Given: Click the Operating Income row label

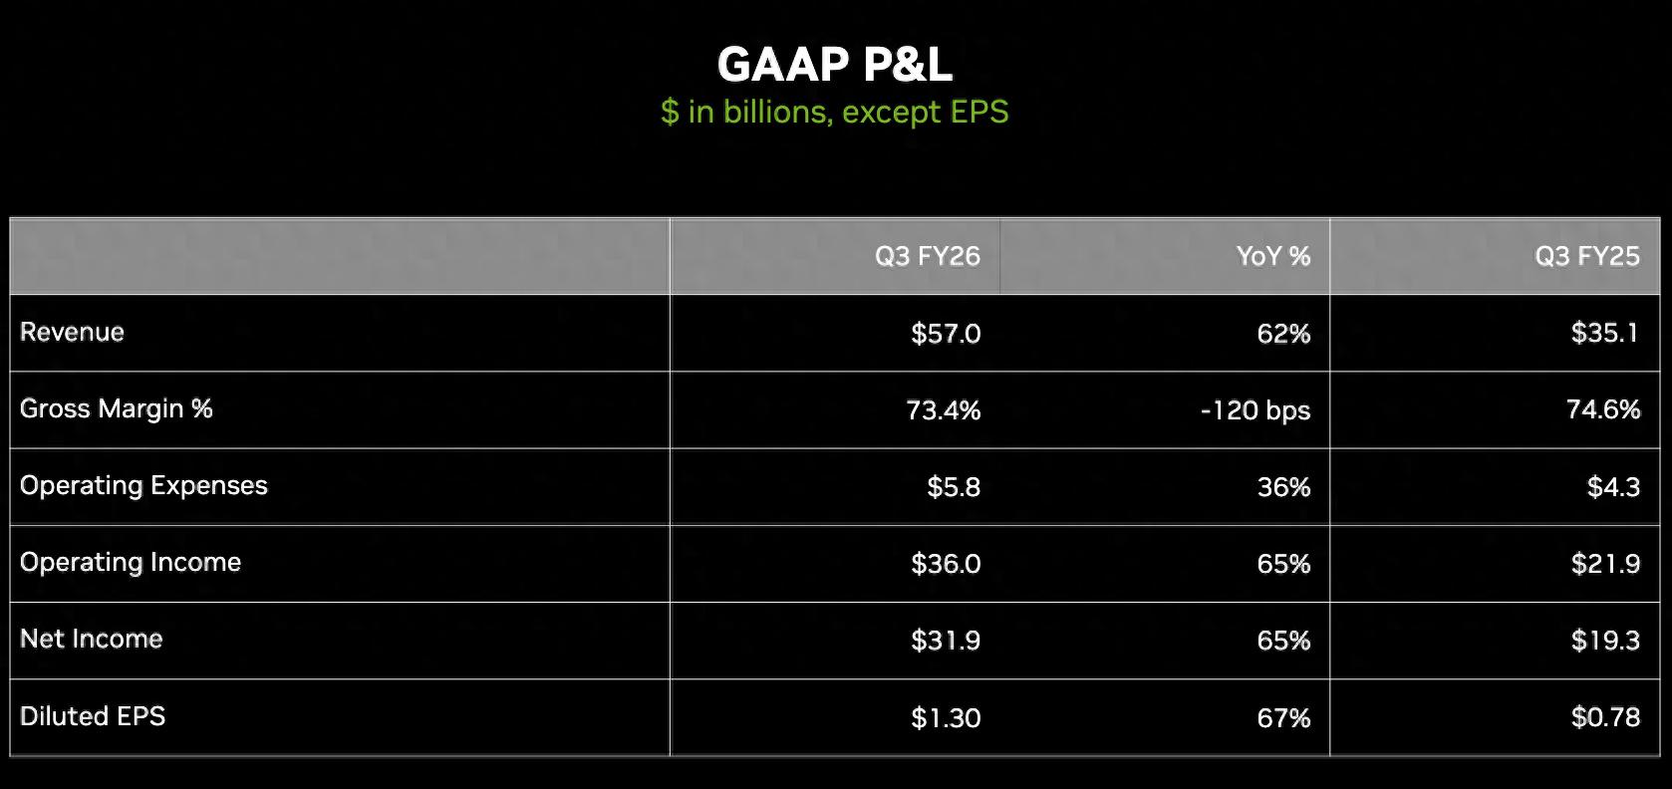Looking at the screenshot, I should [131, 562].
